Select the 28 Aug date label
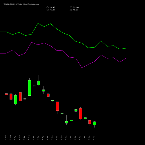Screen dimensions: 145x145 [x=29, y=138]
